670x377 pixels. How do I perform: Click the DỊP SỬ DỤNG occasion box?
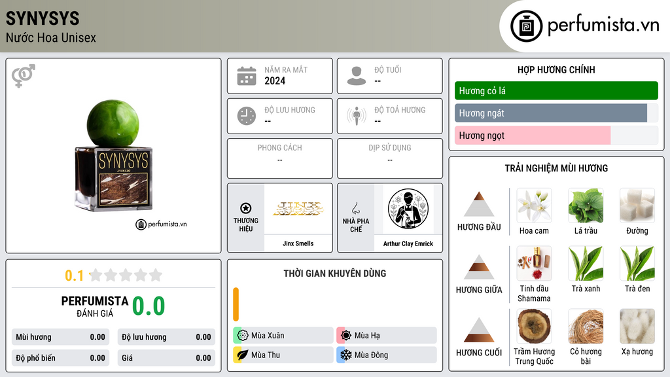tap(390, 158)
